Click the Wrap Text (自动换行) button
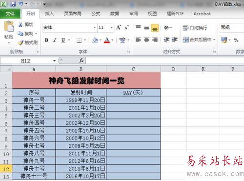Viewport: 244px width, 181px height. [x=195, y=28]
